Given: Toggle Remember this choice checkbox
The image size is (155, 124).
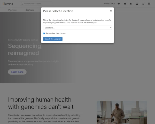Looking at the screenshot, I should [44, 33].
